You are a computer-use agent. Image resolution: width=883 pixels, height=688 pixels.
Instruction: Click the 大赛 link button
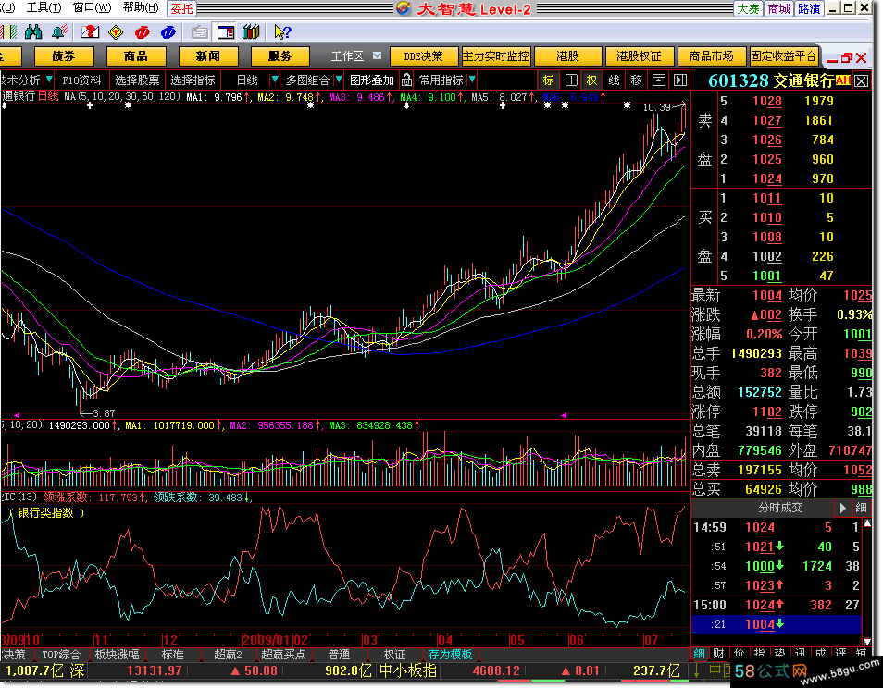click(749, 8)
